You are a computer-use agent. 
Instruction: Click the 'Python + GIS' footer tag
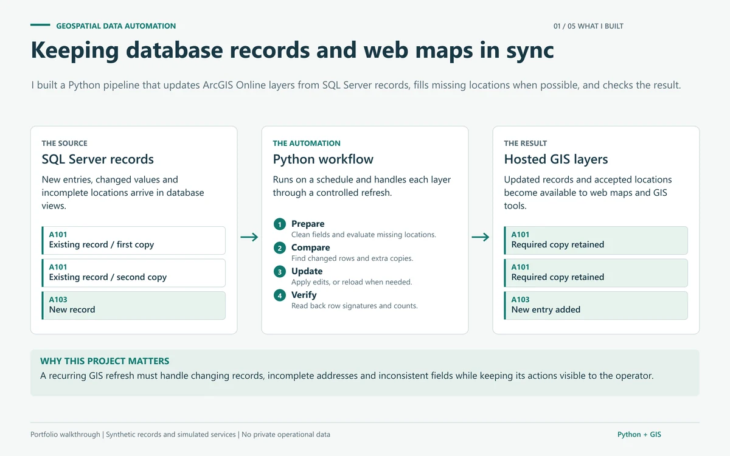[639, 435]
